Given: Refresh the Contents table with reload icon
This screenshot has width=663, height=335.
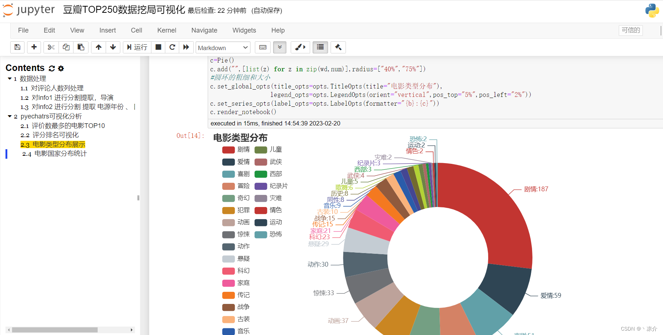Looking at the screenshot, I should tap(52, 68).
